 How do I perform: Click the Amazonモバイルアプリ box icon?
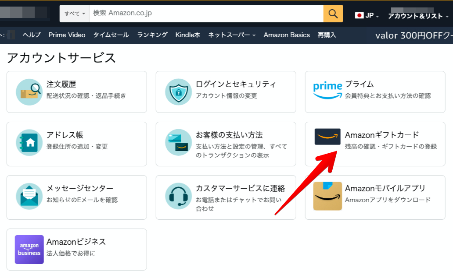tap(327, 196)
